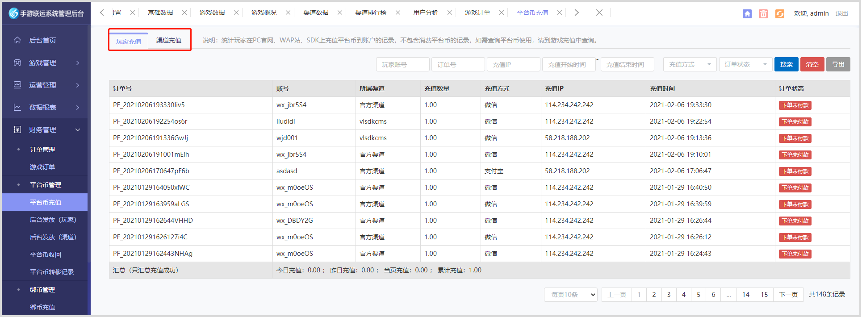Screen dimensions: 862x317
Task: Open the home icon in top bar
Action: [747, 14]
